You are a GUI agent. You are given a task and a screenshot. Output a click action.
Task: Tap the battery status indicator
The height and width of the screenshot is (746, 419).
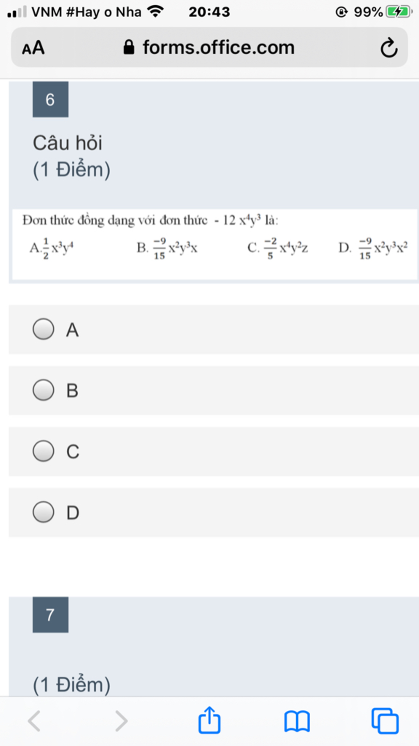[x=399, y=12]
